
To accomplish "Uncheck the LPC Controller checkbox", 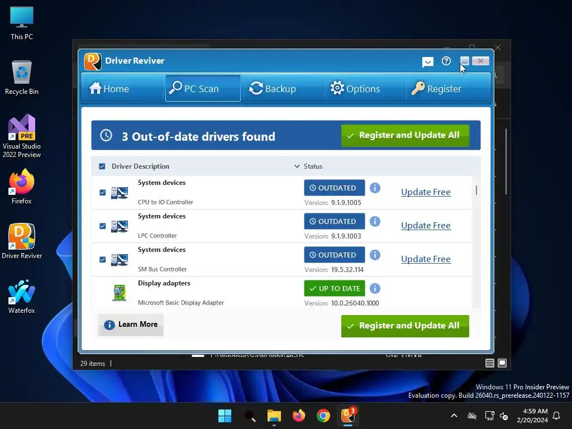I will [x=103, y=226].
